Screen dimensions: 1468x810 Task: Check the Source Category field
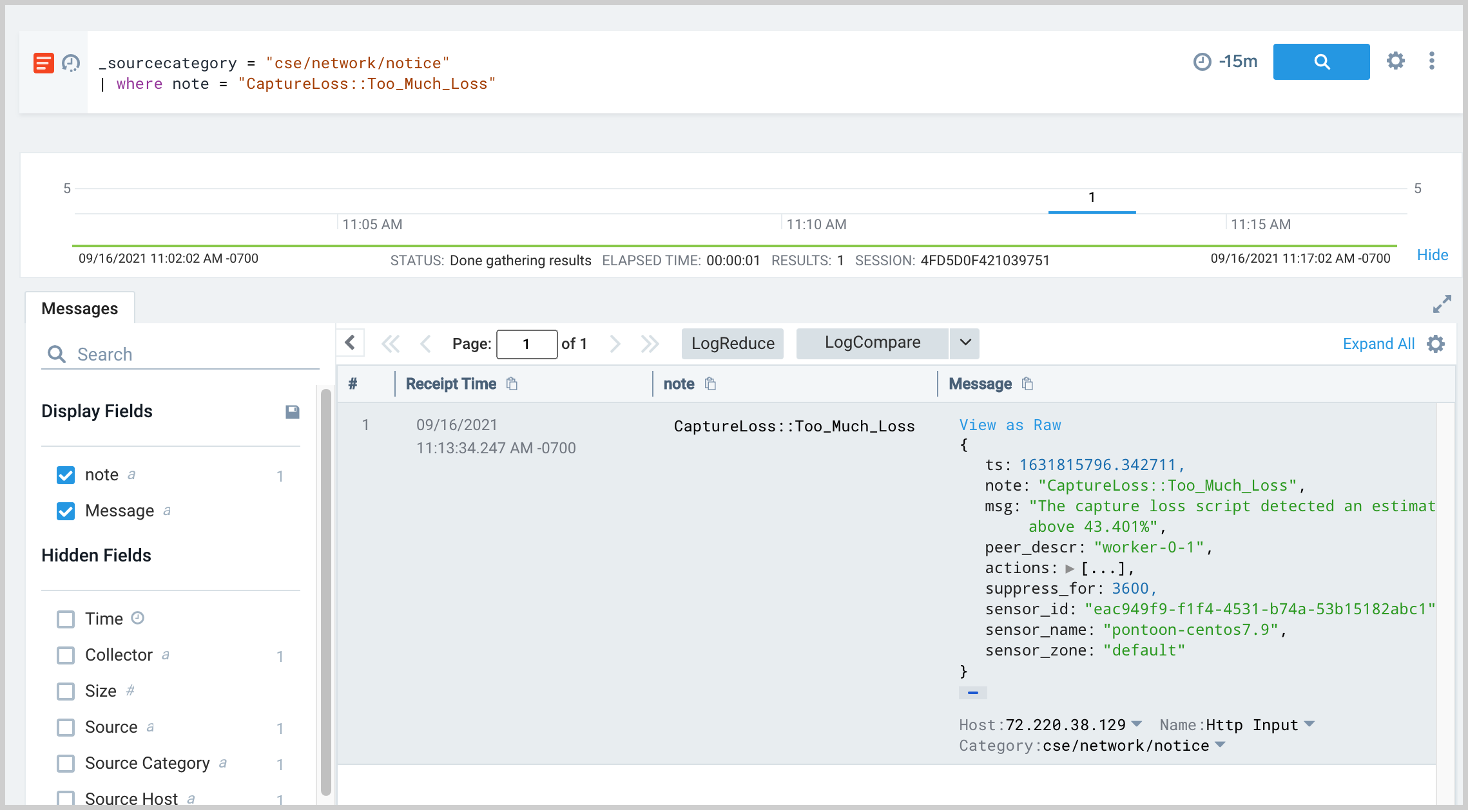click(x=66, y=764)
